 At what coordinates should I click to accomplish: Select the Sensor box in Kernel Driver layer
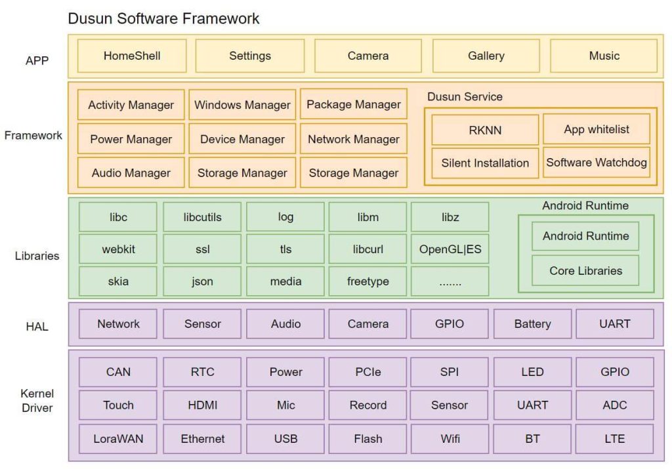[449, 405]
